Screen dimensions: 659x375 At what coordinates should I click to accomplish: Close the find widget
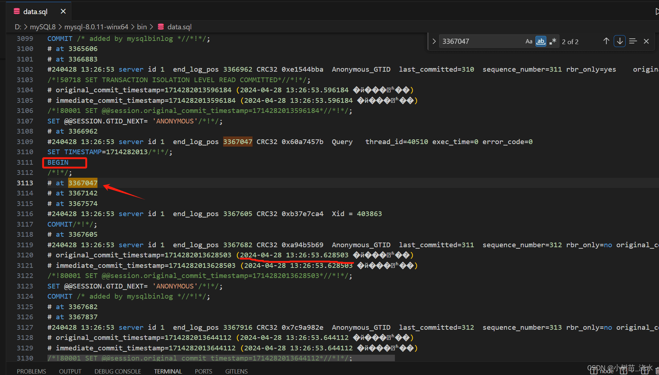coord(646,41)
